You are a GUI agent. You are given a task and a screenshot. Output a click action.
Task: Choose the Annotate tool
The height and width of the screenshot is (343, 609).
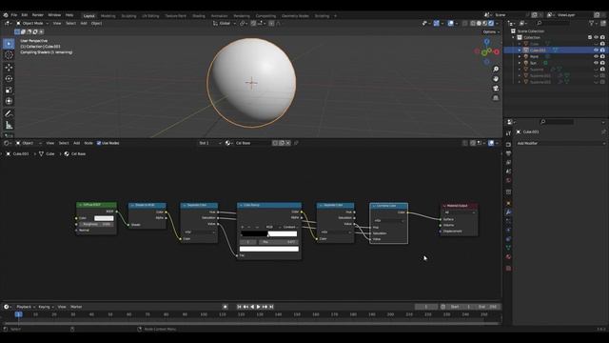tap(9, 113)
